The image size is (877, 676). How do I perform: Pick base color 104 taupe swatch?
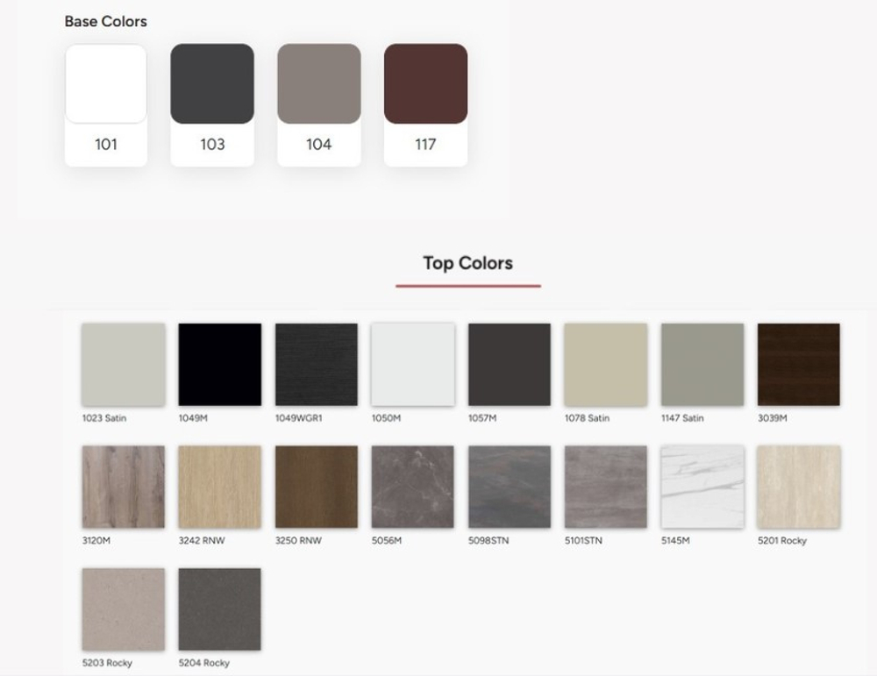pyautogui.click(x=319, y=84)
